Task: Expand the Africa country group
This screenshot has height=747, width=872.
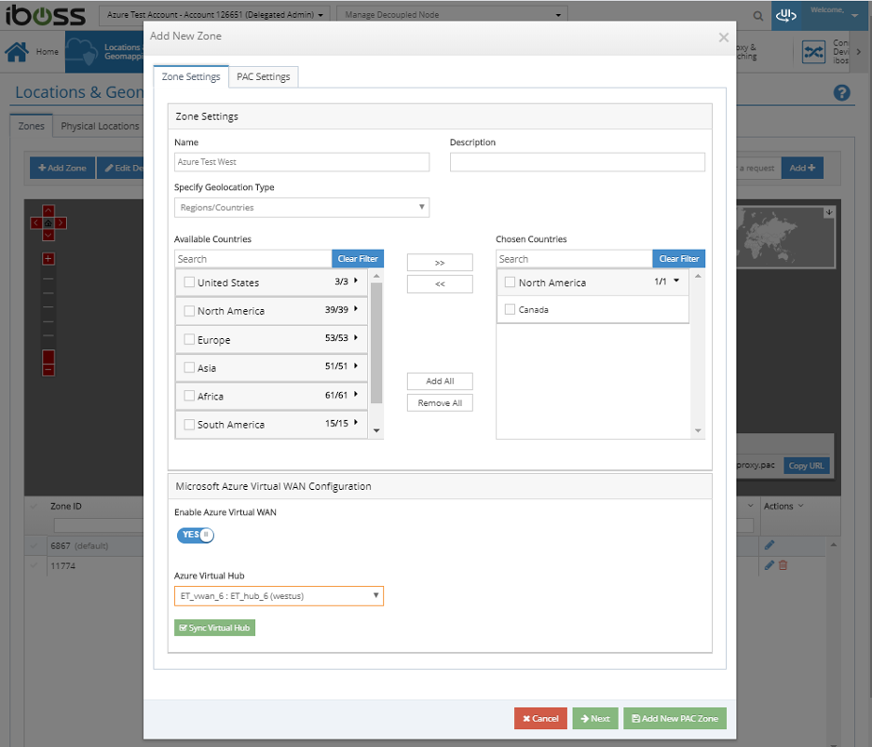Action: point(355,394)
